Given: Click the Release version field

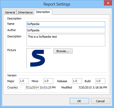Looking at the screenshot, I should click(x=77, y=81).
